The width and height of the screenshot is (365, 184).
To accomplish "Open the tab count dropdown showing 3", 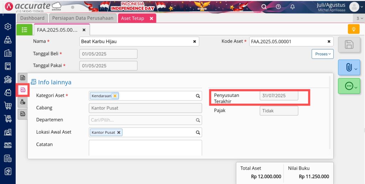I will click(359, 18).
